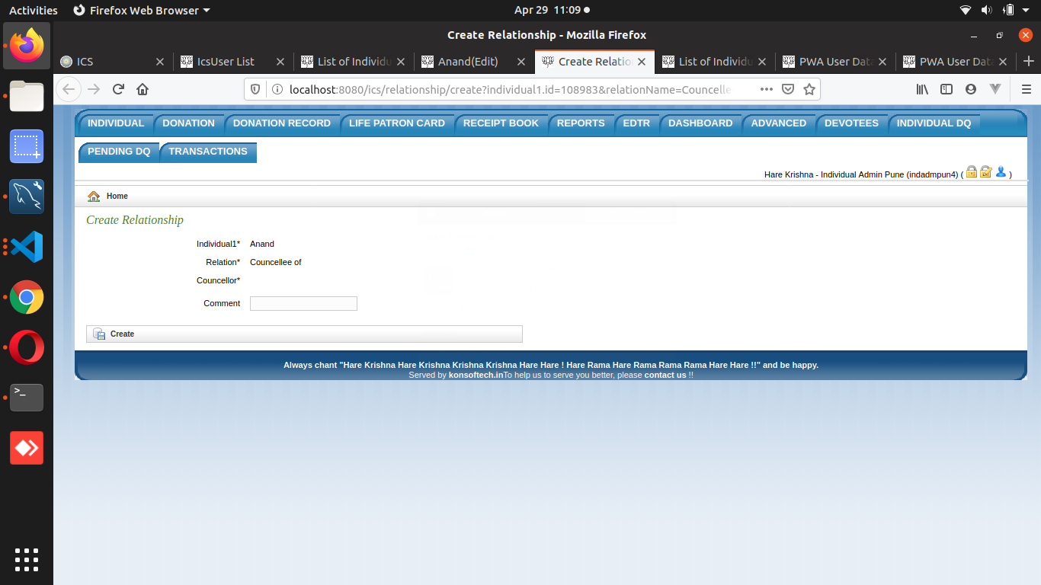Click inside the Comment input field
The width and height of the screenshot is (1041, 585).
point(303,303)
